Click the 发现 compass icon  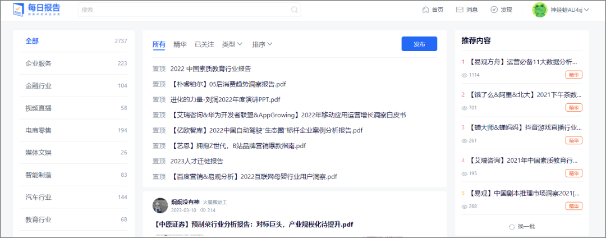pos(494,10)
